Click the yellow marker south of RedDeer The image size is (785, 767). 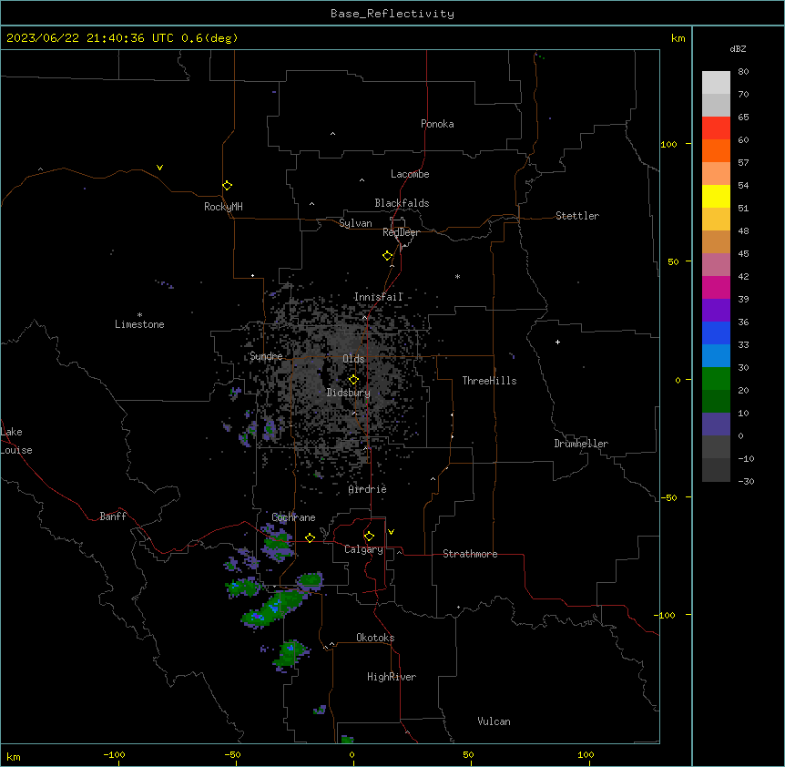pos(387,256)
